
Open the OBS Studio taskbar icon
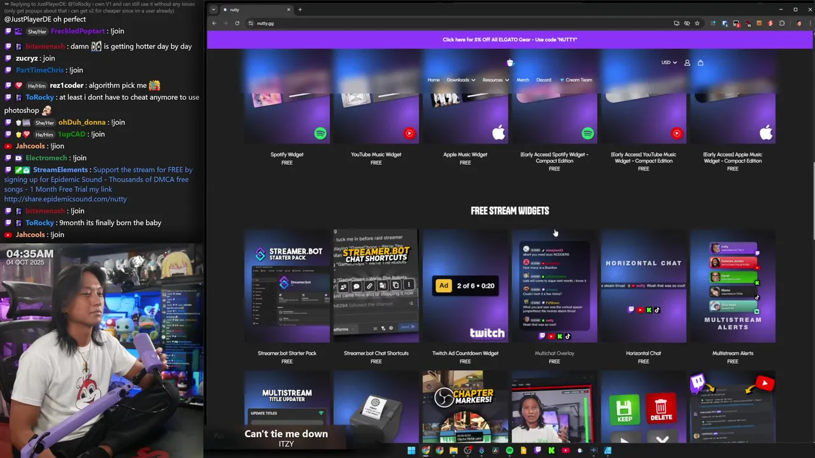click(468, 450)
